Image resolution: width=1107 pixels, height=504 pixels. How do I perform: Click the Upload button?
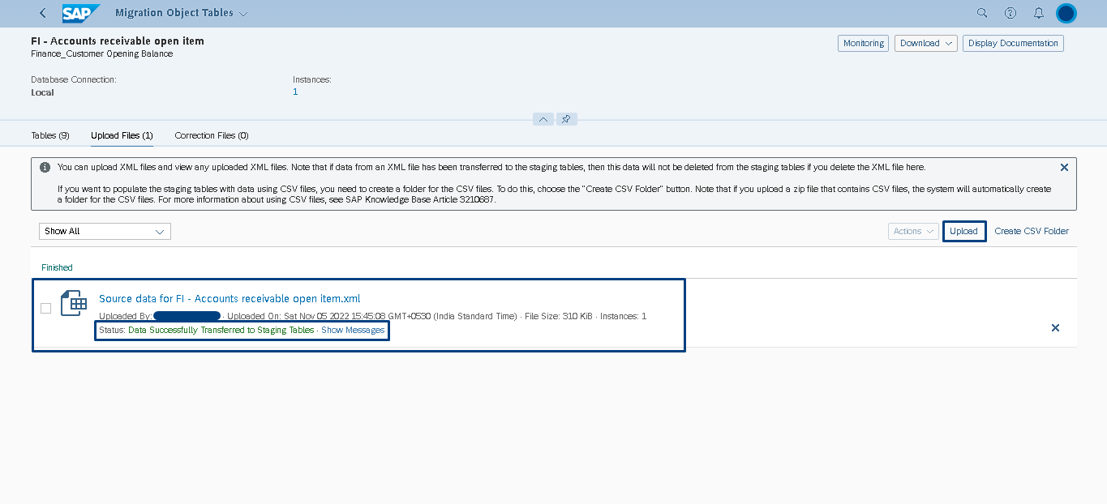pyautogui.click(x=964, y=231)
